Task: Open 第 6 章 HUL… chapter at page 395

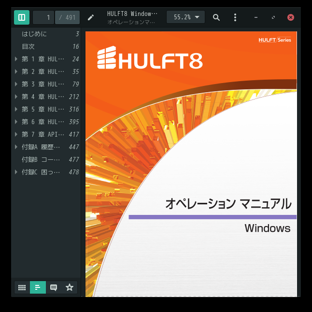Action: click(46, 122)
